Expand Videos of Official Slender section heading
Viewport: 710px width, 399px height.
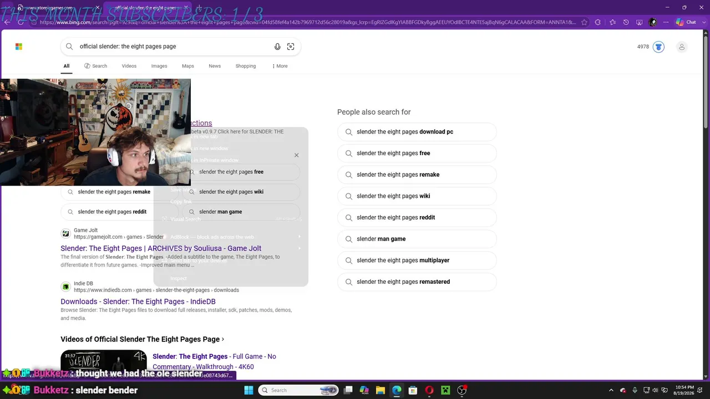point(143,339)
